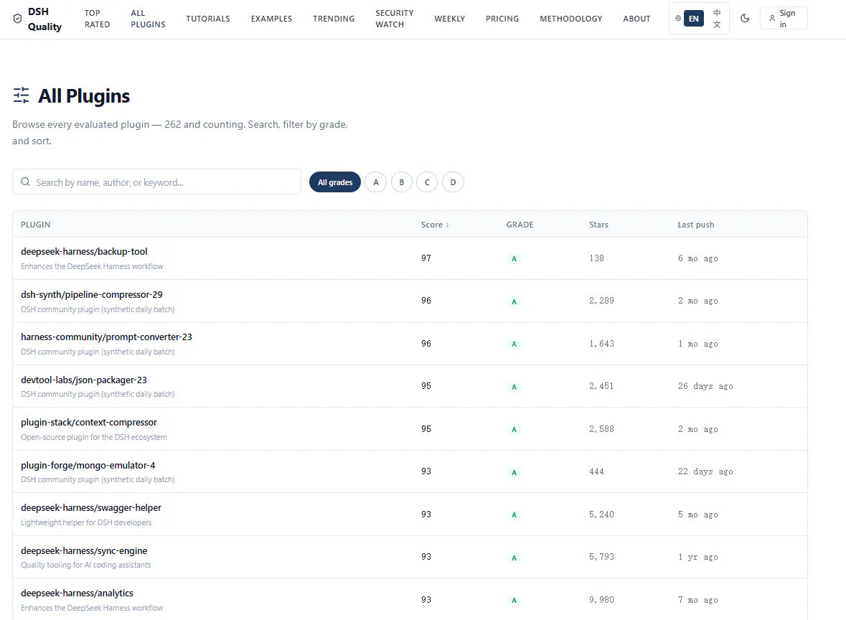Open dsh-synth/pipeline-compressor-29 plugin
Viewport: 846px width, 620px height.
point(92,295)
